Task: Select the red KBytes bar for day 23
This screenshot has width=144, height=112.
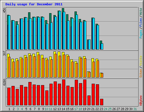Action: click(x=102, y=102)
